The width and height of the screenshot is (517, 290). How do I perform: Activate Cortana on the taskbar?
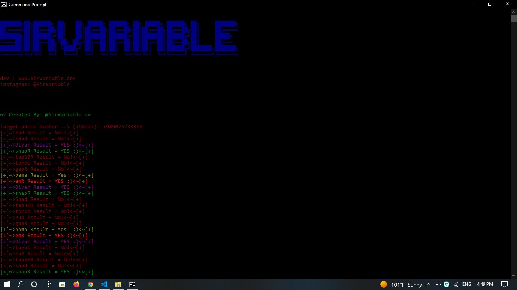click(x=34, y=284)
